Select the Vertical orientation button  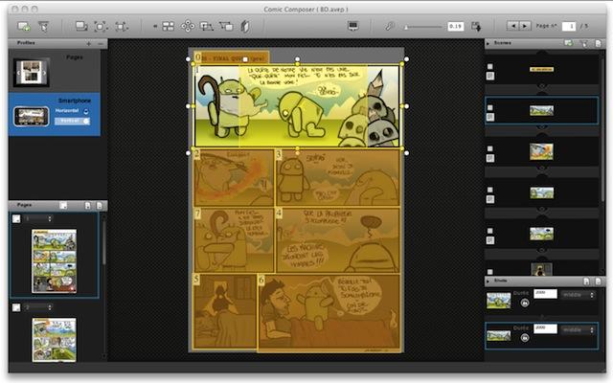[73, 122]
